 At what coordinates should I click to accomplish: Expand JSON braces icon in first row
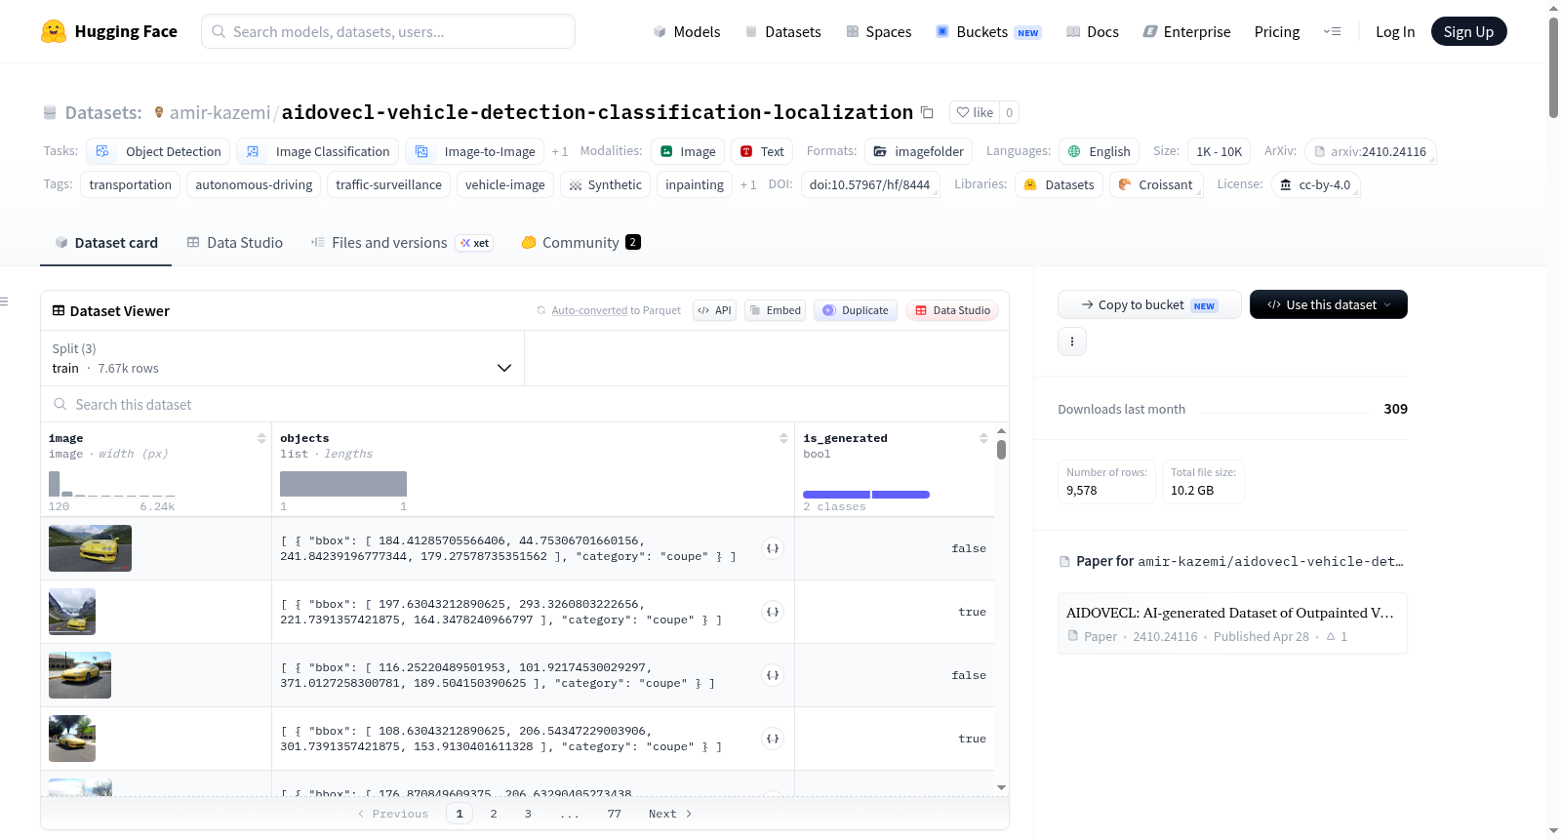[x=773, y=548]
